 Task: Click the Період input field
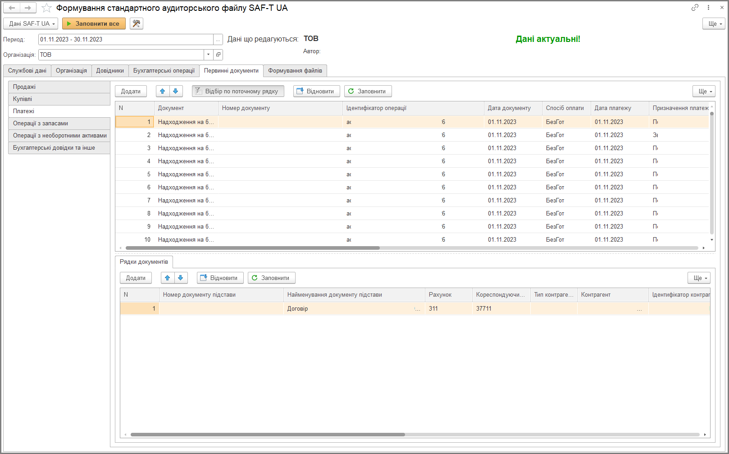pos(126,40)
